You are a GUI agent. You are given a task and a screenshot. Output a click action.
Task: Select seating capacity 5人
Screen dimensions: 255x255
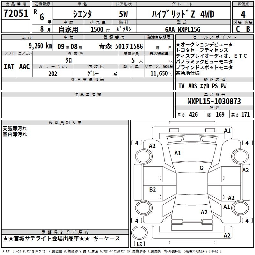137,61
